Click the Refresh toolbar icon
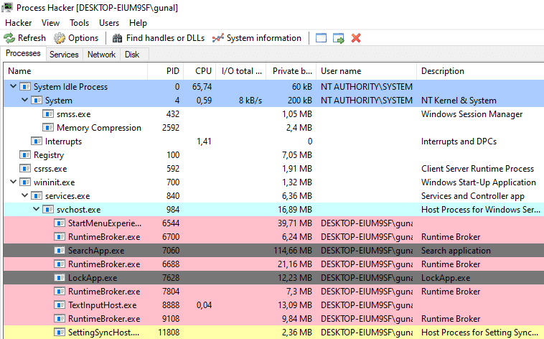 9,38
